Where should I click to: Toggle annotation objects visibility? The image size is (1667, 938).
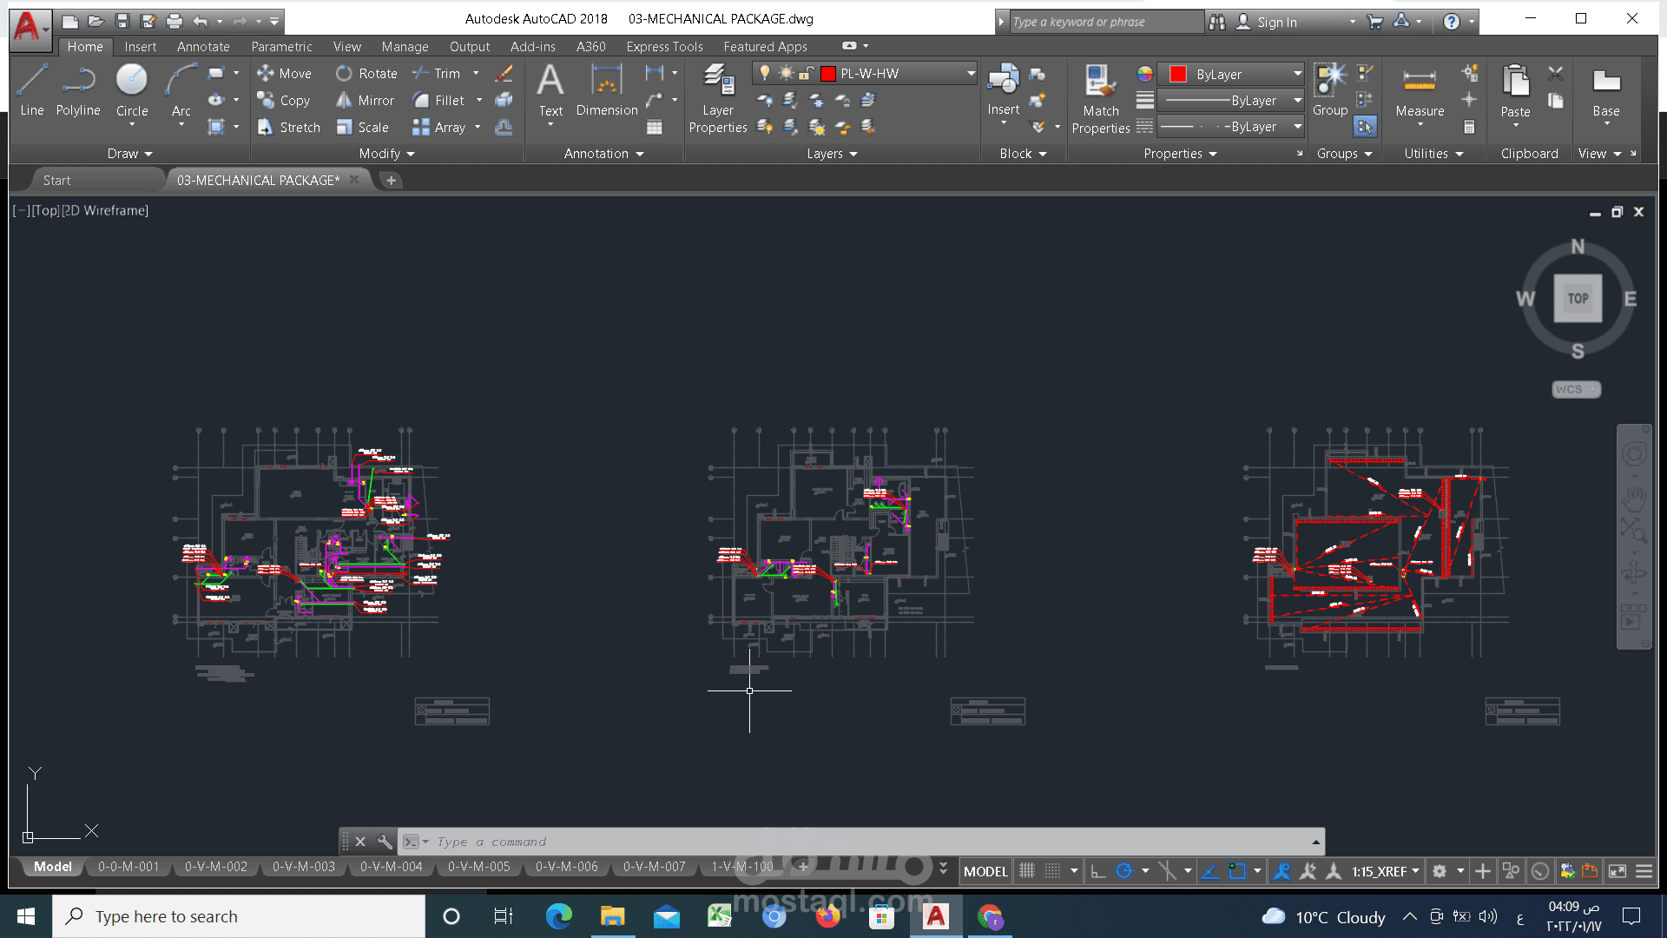click(x=1282, y=870)
